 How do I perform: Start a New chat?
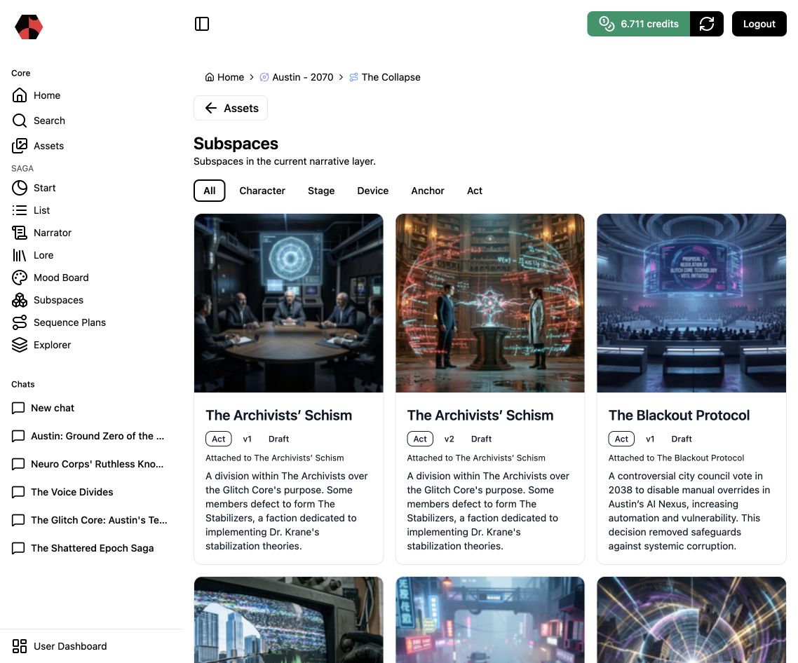(43, 408)
